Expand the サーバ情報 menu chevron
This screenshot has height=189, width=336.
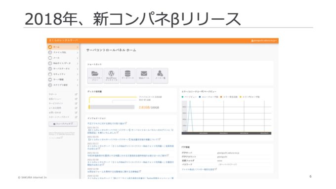pos(78,79)
